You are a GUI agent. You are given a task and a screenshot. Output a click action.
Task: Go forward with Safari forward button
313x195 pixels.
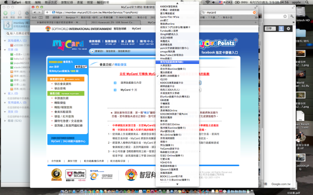click(x=40, y=12)
